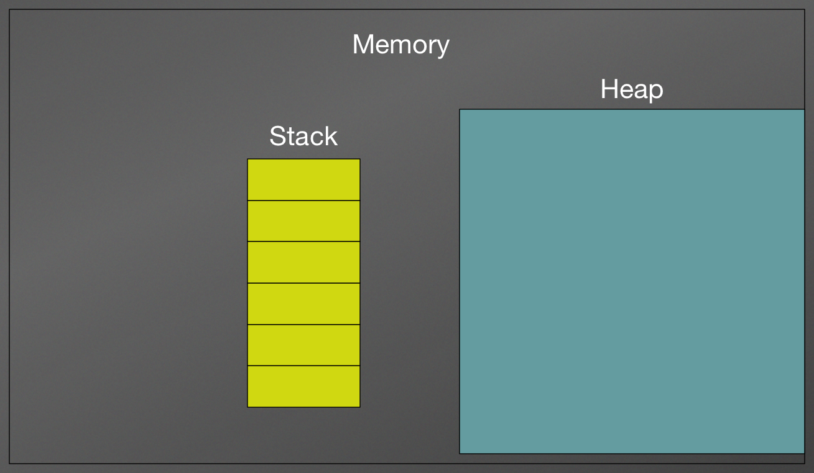Select the topmost yellow stack cell

tap(303, 179)
